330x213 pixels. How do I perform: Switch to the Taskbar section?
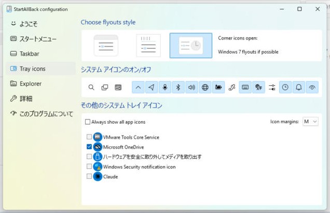(40, 54)
